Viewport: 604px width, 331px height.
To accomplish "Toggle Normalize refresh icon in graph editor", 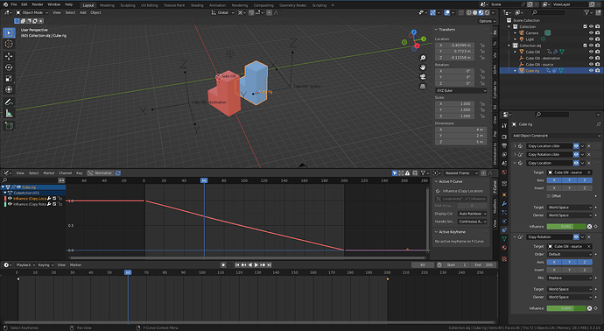I will [x=118, y=173].
